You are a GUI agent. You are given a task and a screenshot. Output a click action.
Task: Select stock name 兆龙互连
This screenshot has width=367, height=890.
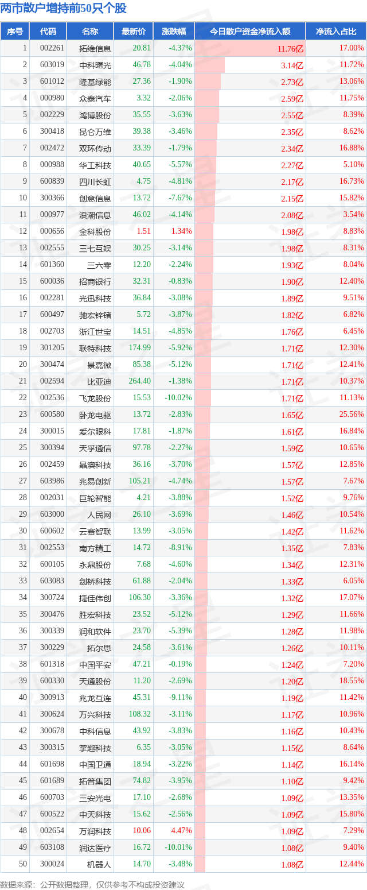pos(95,698)
